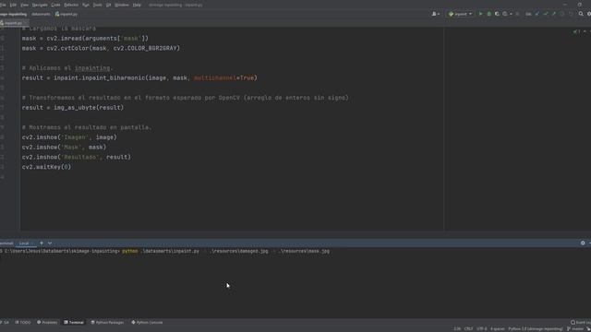Expand the inpaint run configuration dropdown
Image resolution: width=591 pixels, height=332 pixels.
point(460,14)
